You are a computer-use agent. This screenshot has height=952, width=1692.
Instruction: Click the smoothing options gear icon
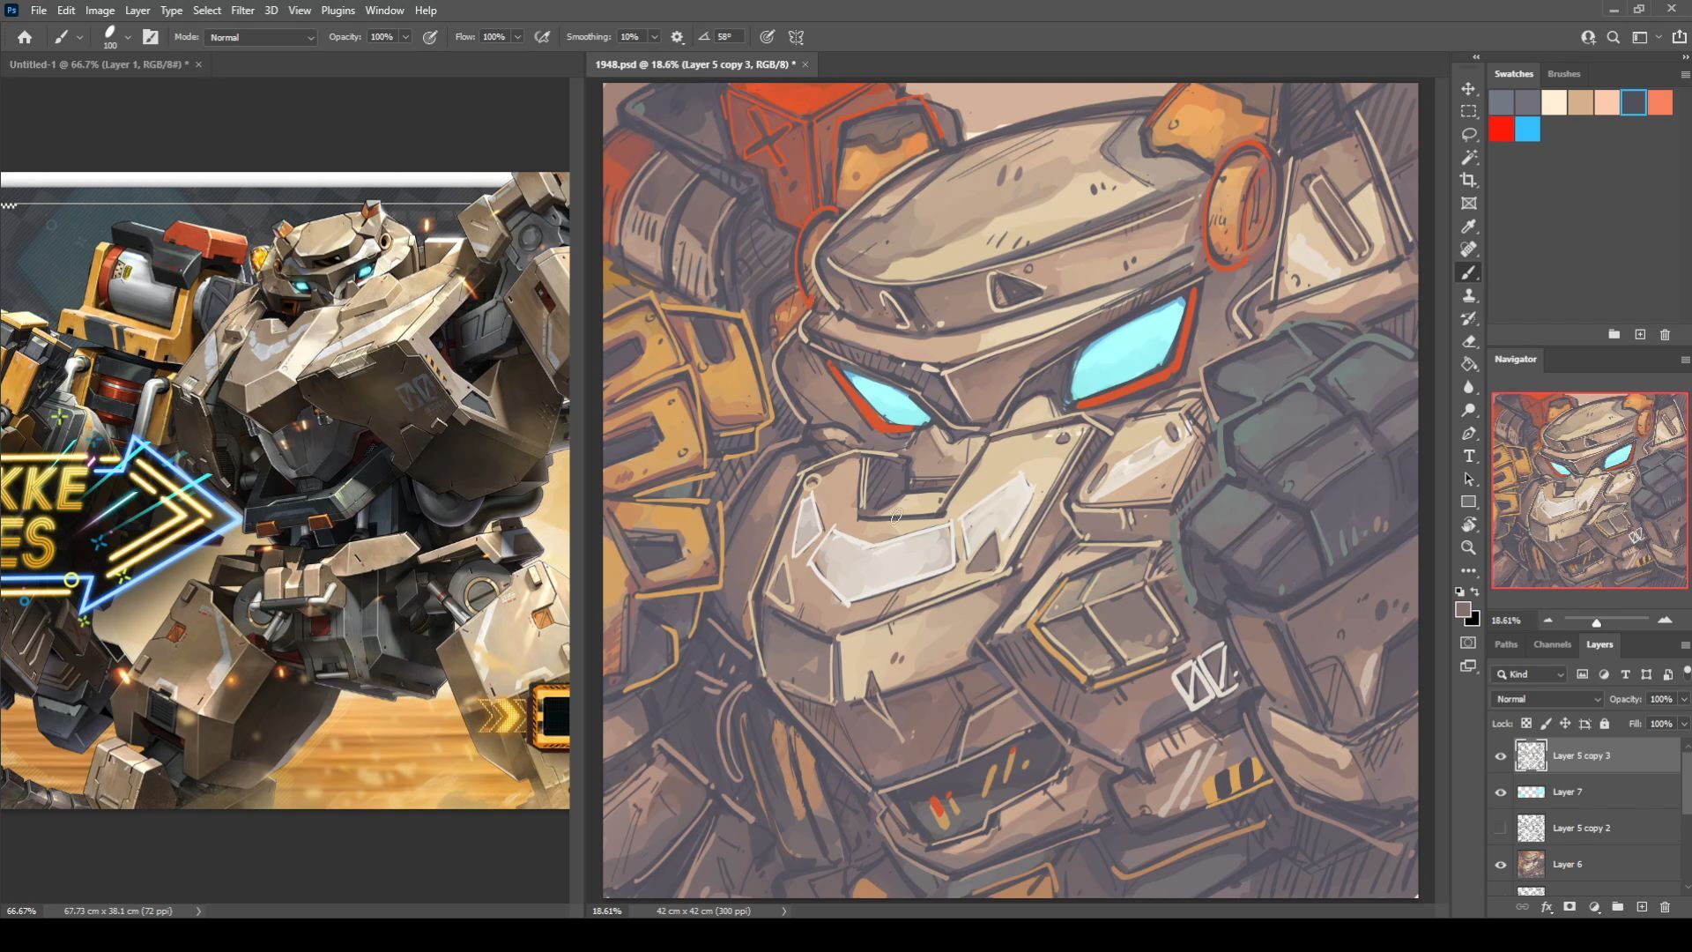pyautogui.click(x=677, y=37)
